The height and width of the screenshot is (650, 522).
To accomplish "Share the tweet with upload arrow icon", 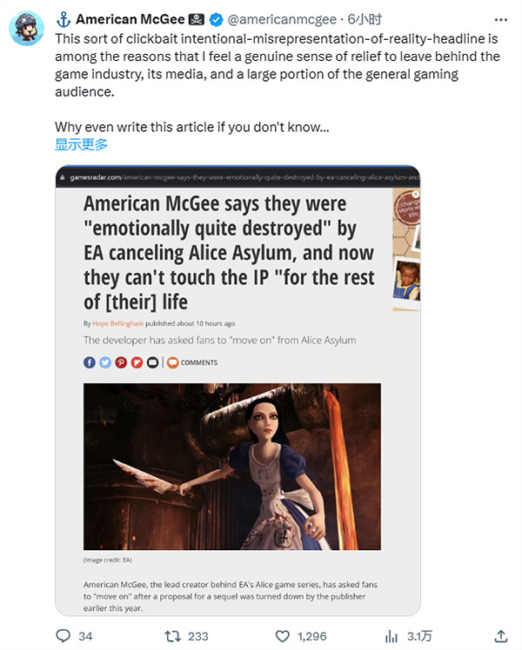I will click(x=501, y=636).
